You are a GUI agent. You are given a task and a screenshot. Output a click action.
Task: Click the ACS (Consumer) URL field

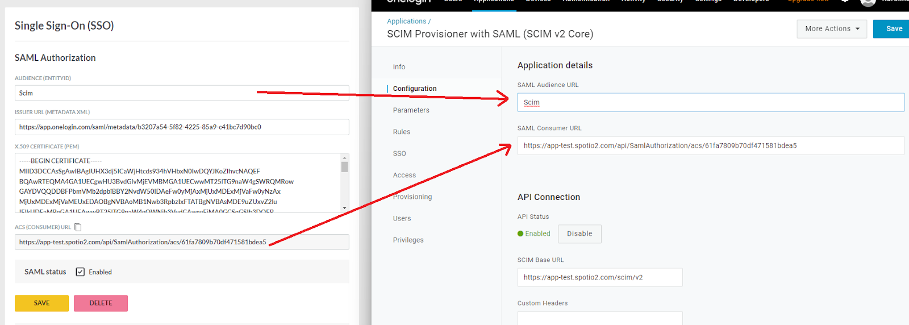click(182, 242)
